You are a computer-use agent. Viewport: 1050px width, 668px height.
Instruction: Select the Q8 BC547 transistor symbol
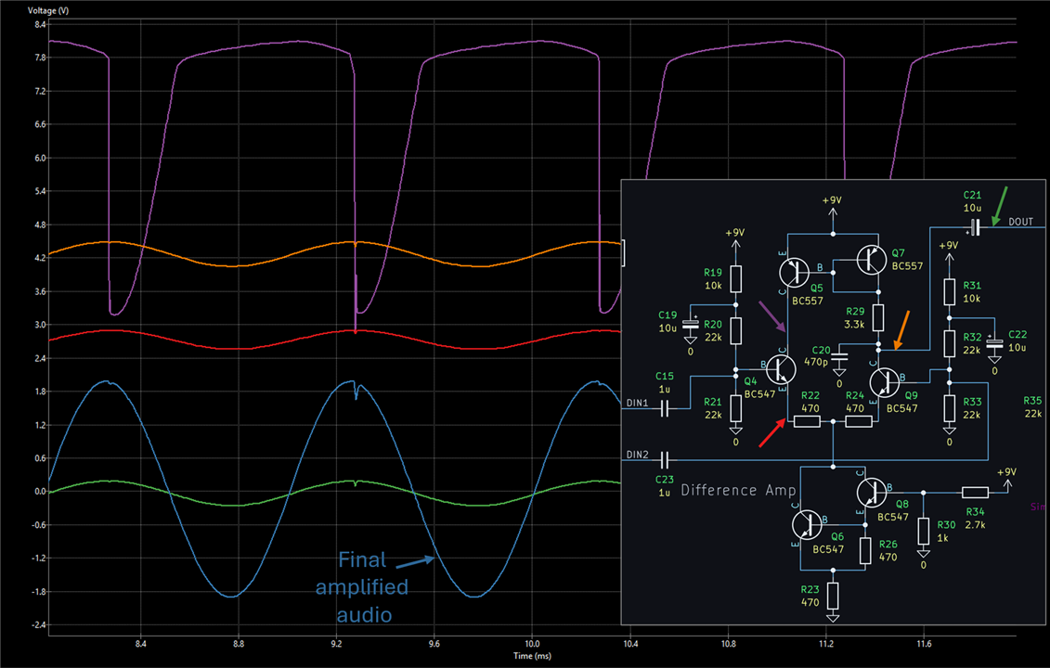click(872, 493)
